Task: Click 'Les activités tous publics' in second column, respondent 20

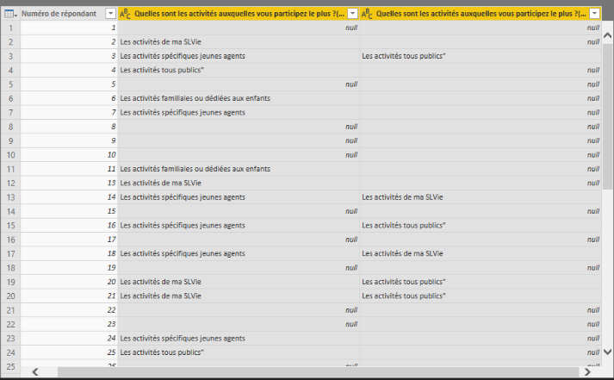Action: coord(404,282)
